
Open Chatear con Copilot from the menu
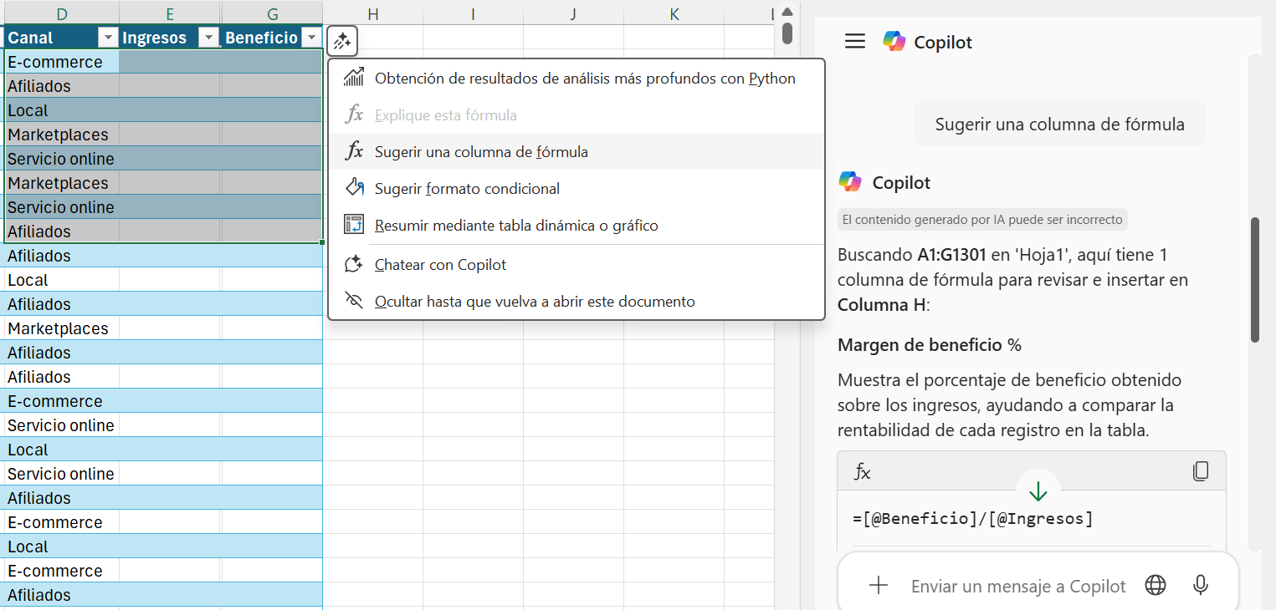click(440, 265)
